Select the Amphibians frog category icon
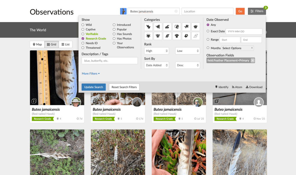 pos(158,27)
